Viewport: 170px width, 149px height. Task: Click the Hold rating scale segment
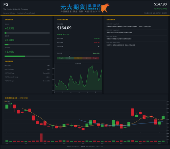point(78,58)
